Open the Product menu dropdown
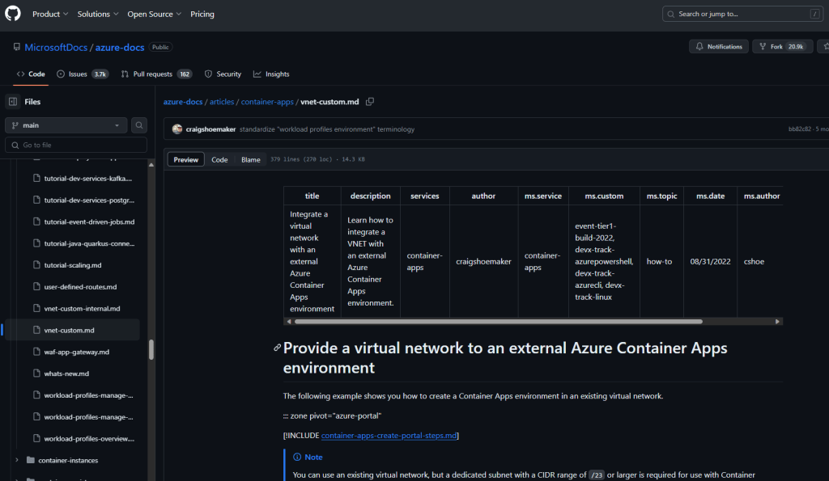Viewport: 829px width, 481px height. [50, 14]
